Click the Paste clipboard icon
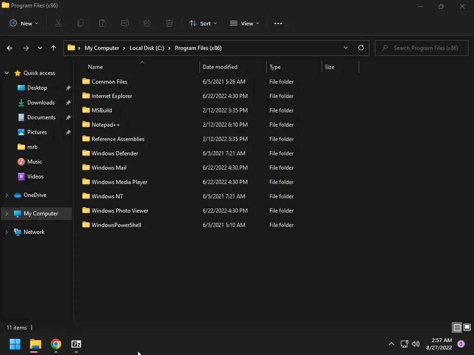474x355 pixels. coord(103,23)
